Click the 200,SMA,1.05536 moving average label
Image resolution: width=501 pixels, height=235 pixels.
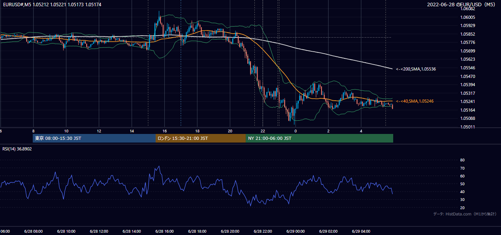(x=416, y=69)
